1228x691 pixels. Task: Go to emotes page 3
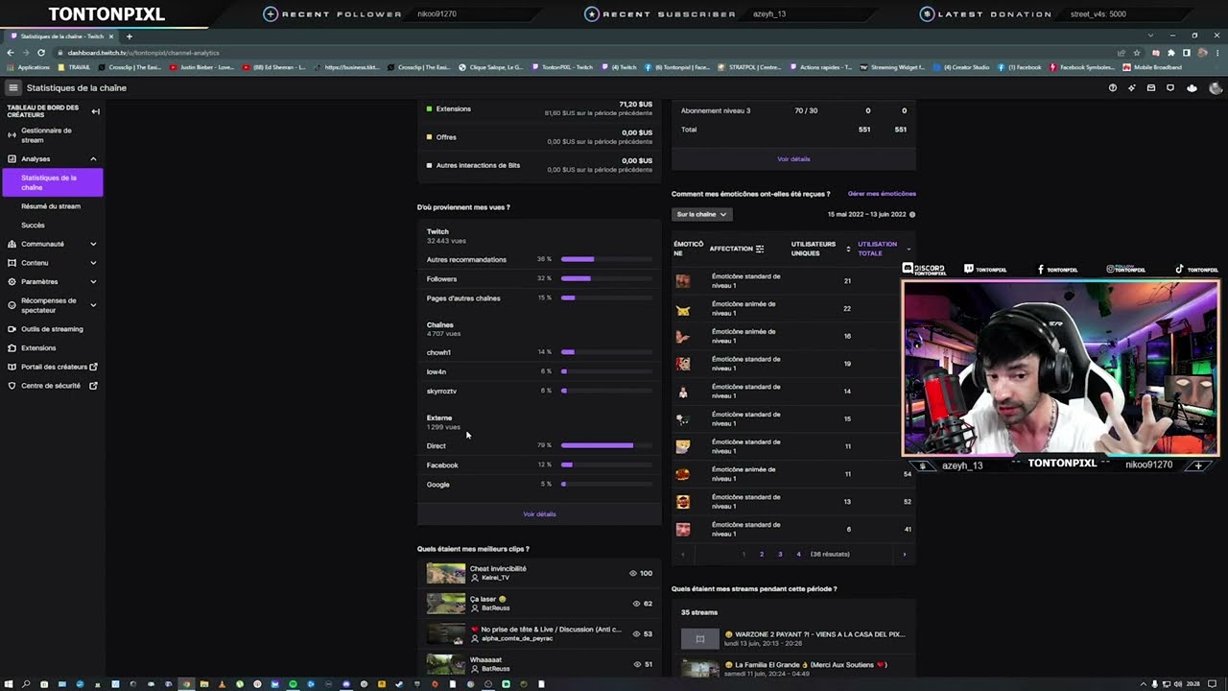(x=780, y=554)
